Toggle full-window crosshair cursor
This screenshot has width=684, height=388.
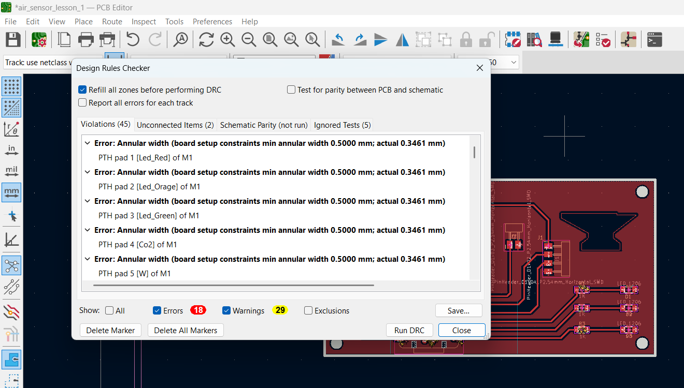click(11, 216)
